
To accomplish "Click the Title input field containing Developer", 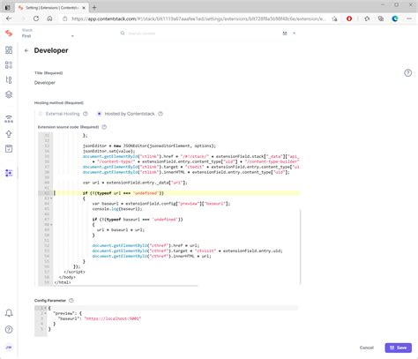I will click(166, 83).
